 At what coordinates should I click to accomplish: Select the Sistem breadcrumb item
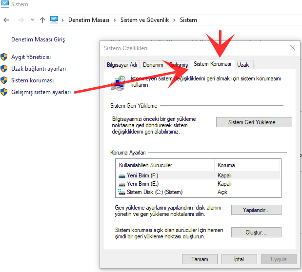pos(188,20)
